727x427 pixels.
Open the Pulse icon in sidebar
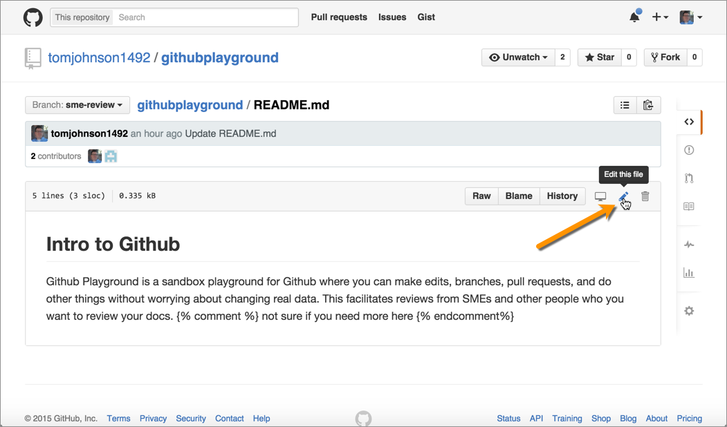pos(689,245)
